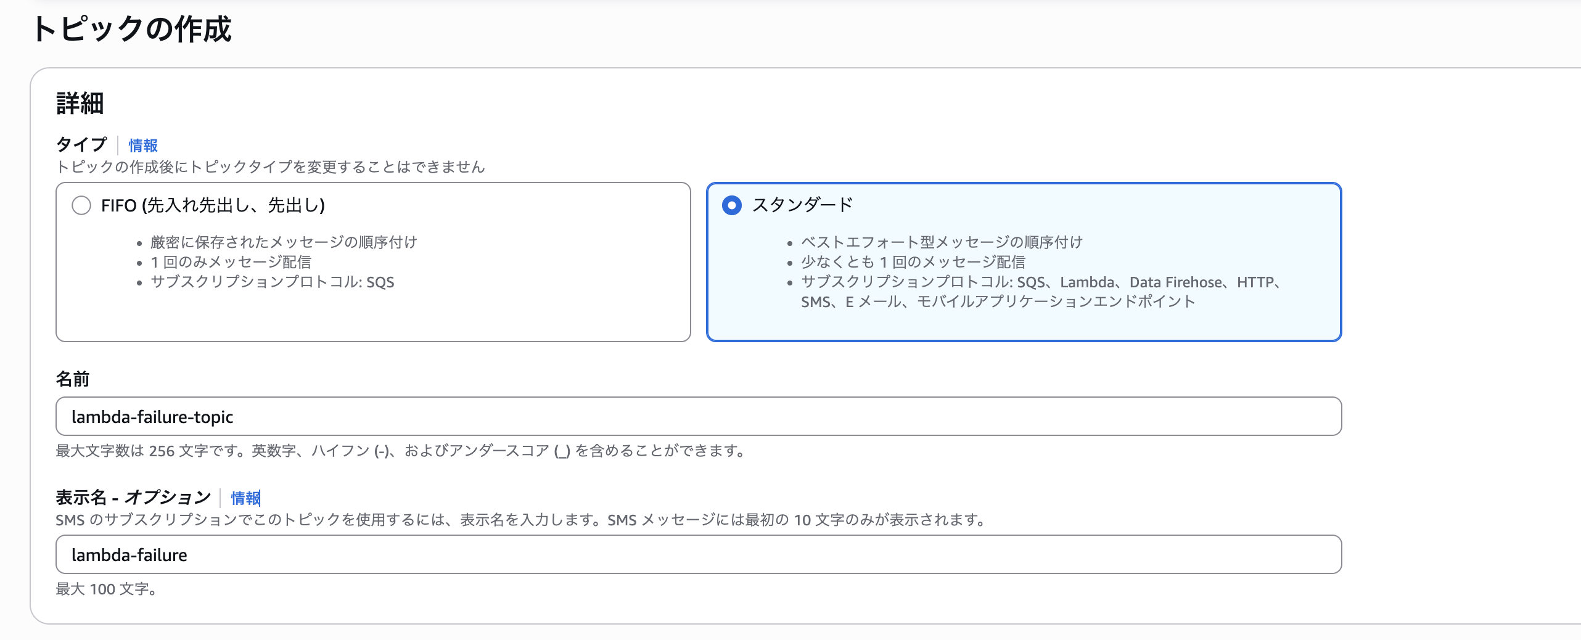This screenshot has height=640, width=1581.
Task: Click the bullet ベストエフォート型メッセージの順序付け
Action: pyautogui.click(x=942, y=242)
